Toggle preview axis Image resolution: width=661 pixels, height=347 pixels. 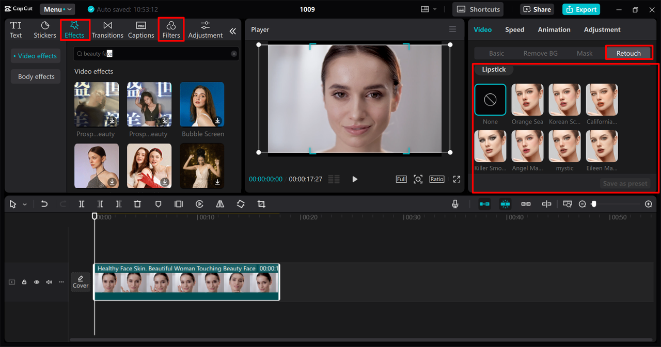click(x=546, y=204)
